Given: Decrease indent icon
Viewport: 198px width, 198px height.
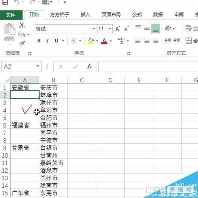Looking at the screenshot, I should (x=168, y=41).
